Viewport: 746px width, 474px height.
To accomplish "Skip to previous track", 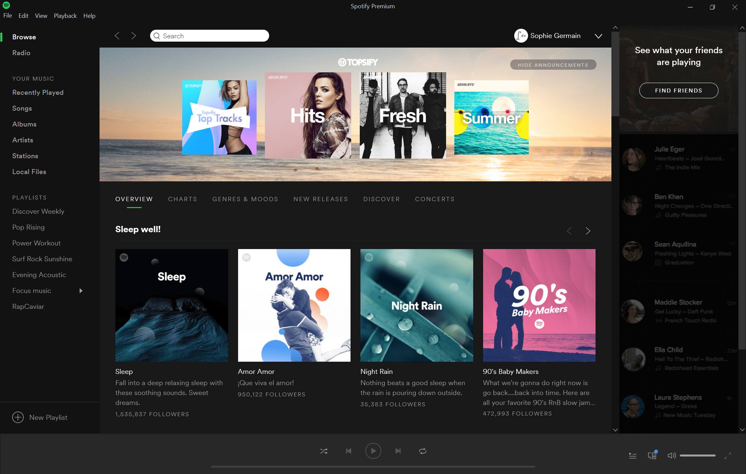I will (349, 451).
